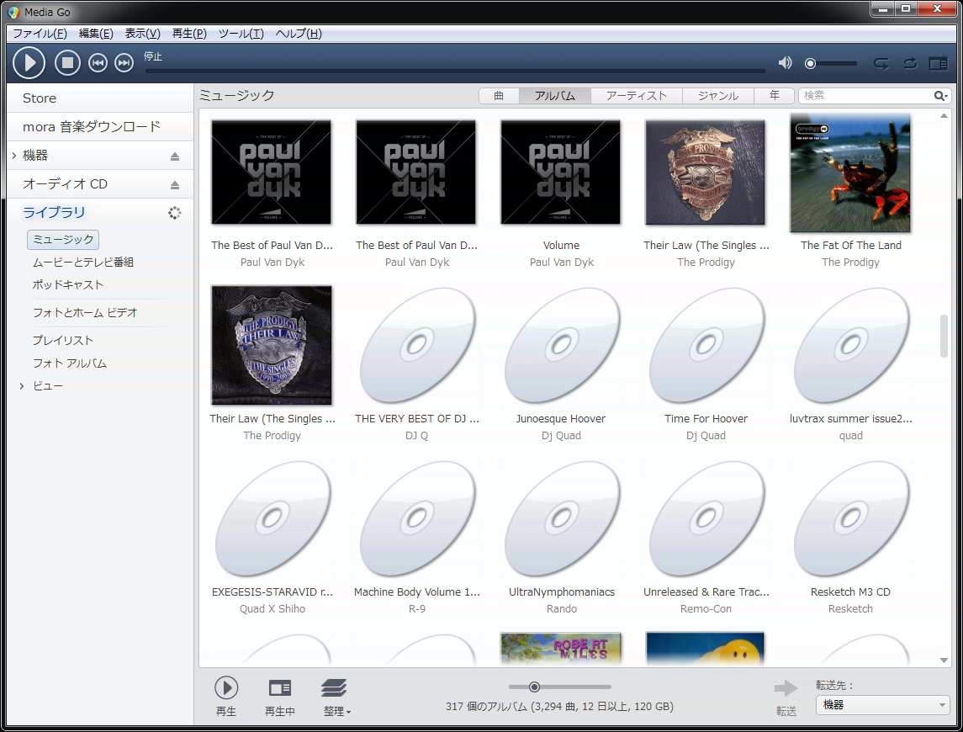The width and height of the screenshot is (963, 732).
Task: Skip to next track button
Action: coord(124,63)
